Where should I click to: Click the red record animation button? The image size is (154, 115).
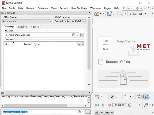tap(109, 105)
